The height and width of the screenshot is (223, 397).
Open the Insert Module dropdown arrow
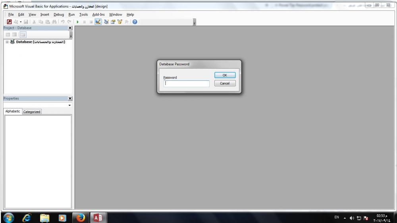click(21, 22)
